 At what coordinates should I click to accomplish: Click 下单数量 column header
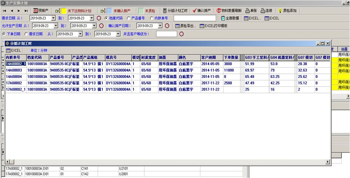[231, 57]
